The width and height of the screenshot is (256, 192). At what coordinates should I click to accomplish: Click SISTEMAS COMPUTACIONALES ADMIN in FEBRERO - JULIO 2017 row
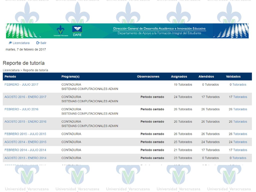(x=90, y=89)
